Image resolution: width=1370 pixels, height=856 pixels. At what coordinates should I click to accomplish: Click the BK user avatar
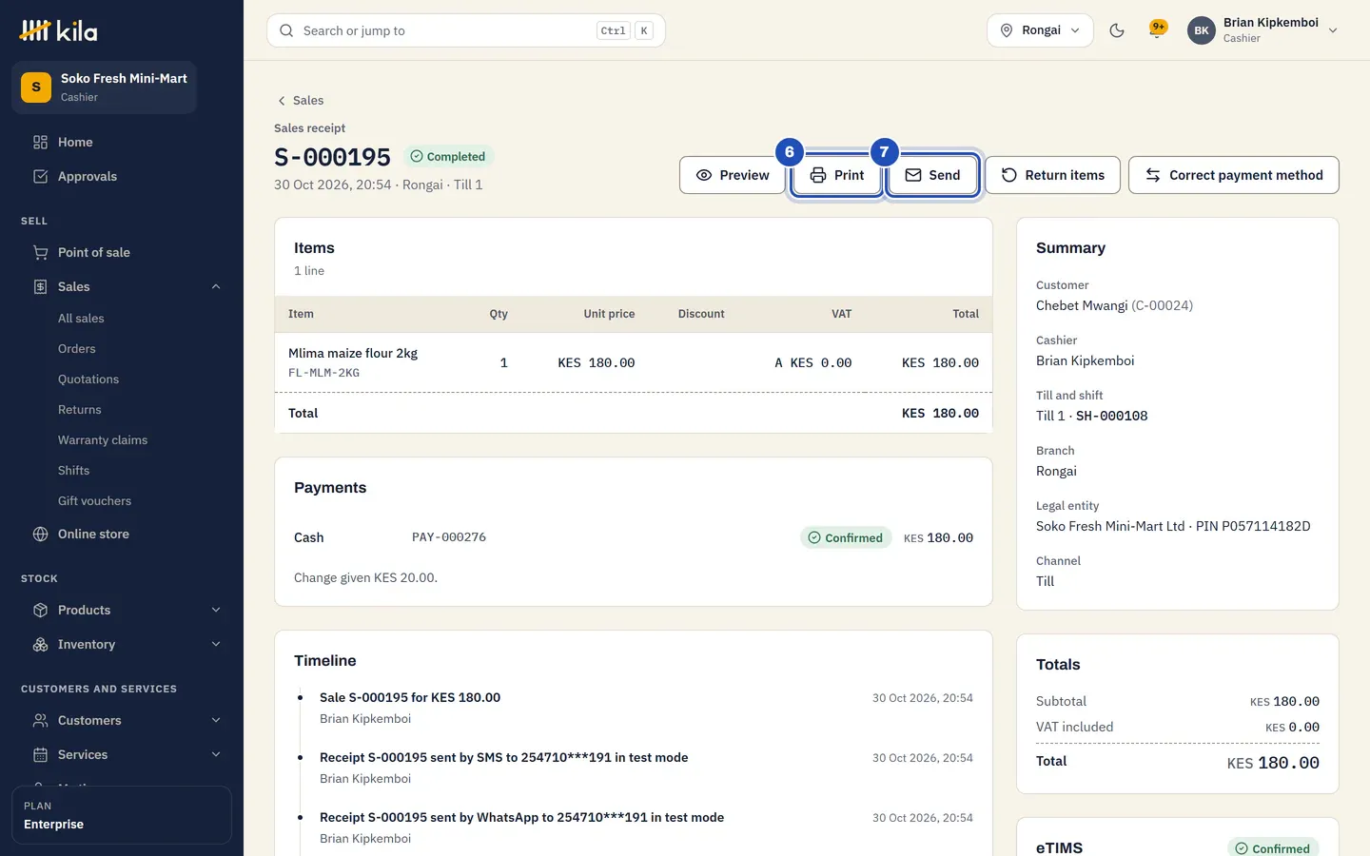(1202, 30)
